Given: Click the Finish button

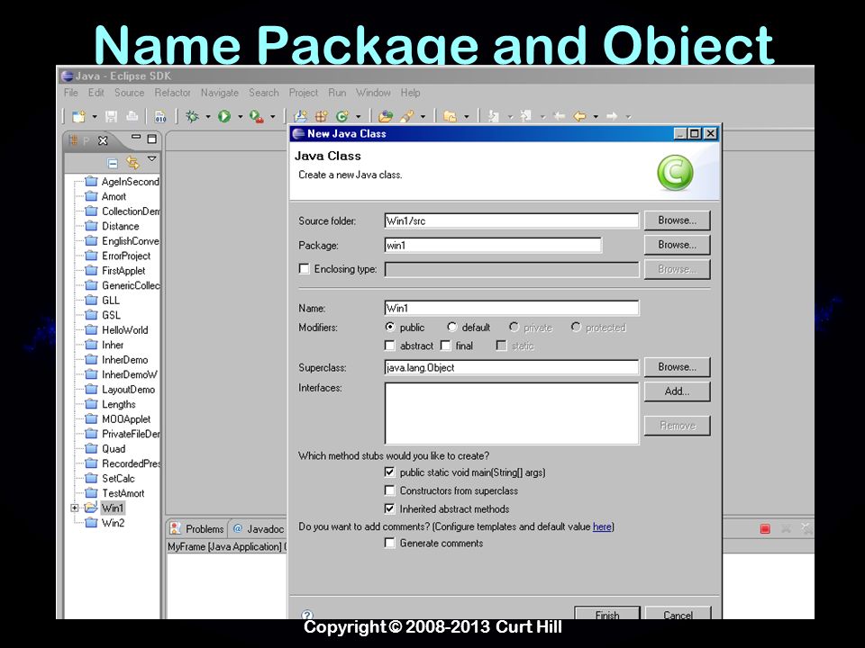Looking at the screenshot, I should (x=607, y=613).
